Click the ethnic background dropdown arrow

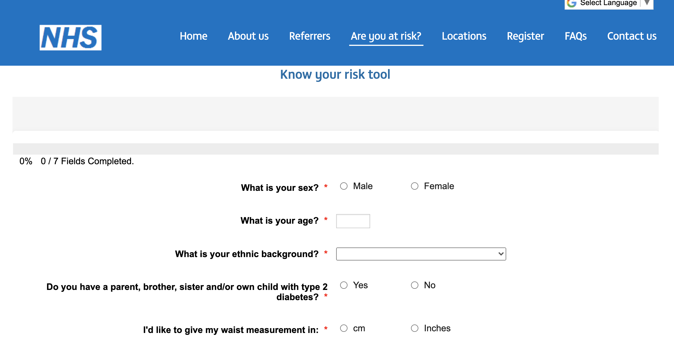[501, 254]
